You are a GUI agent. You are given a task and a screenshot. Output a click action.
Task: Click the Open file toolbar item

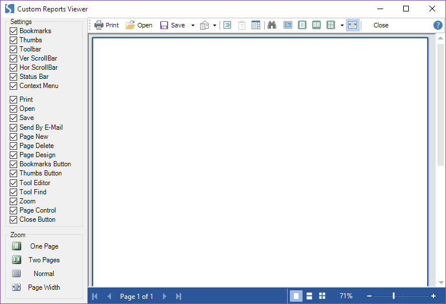pos(139,25)
